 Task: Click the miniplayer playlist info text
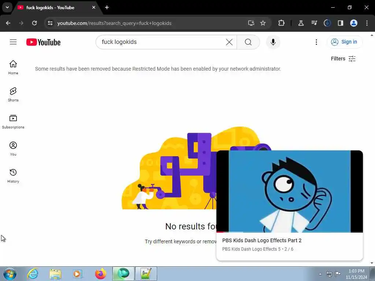coord(257,249)
